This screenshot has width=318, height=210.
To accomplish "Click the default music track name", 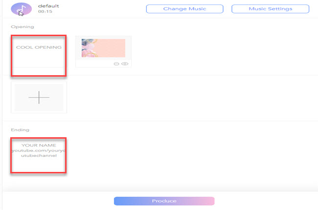I will point(48,6).
